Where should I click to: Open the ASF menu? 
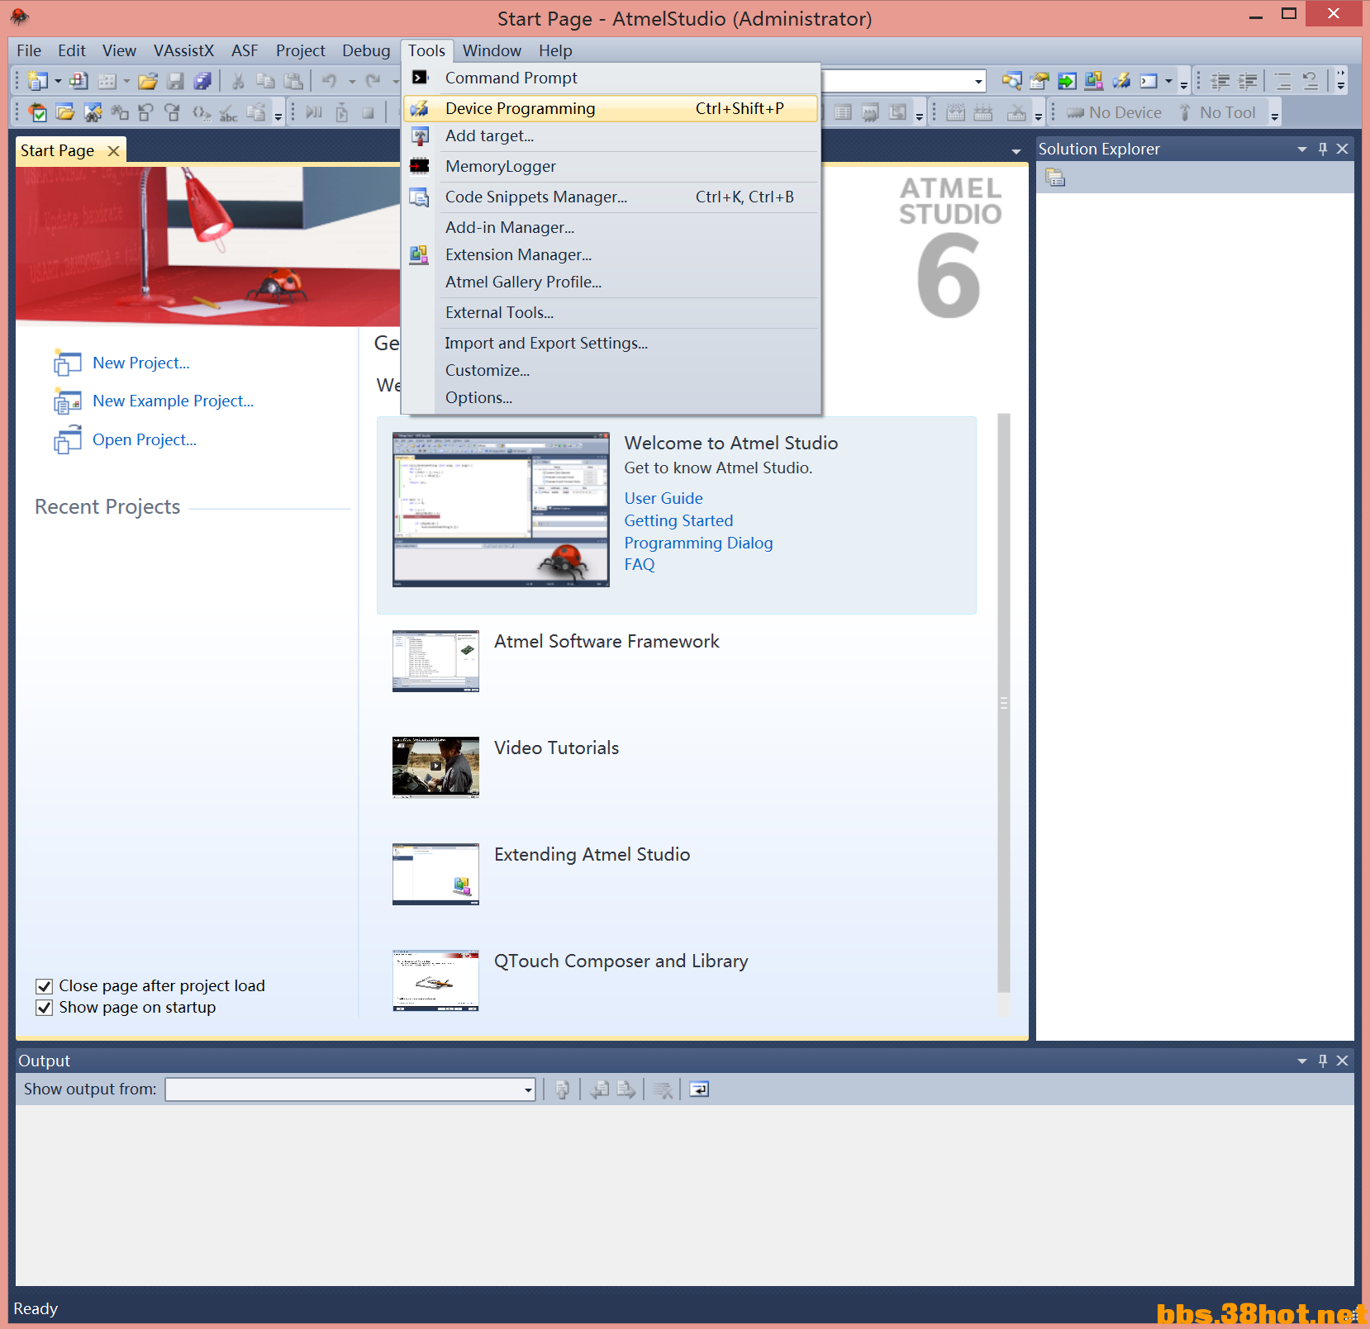tap(245, 51)
